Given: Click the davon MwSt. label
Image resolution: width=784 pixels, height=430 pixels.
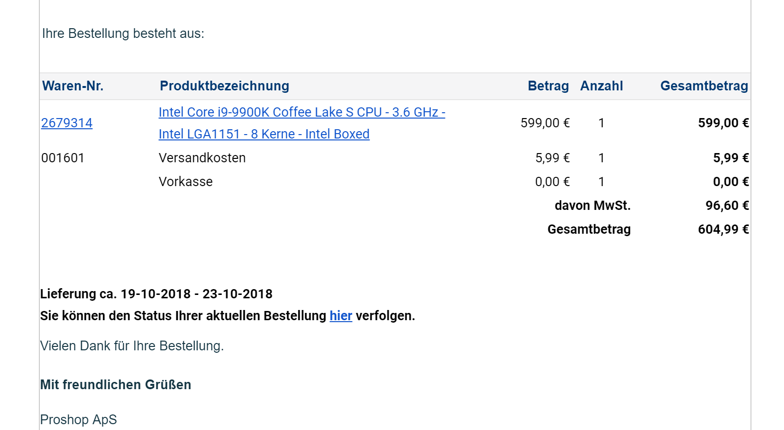Looking at the screenshot, I should [x=593, y=206].
